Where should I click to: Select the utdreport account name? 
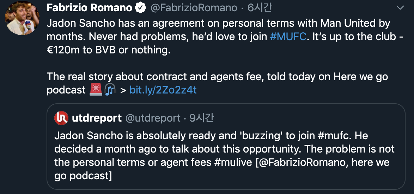click(x=97, y=118)
